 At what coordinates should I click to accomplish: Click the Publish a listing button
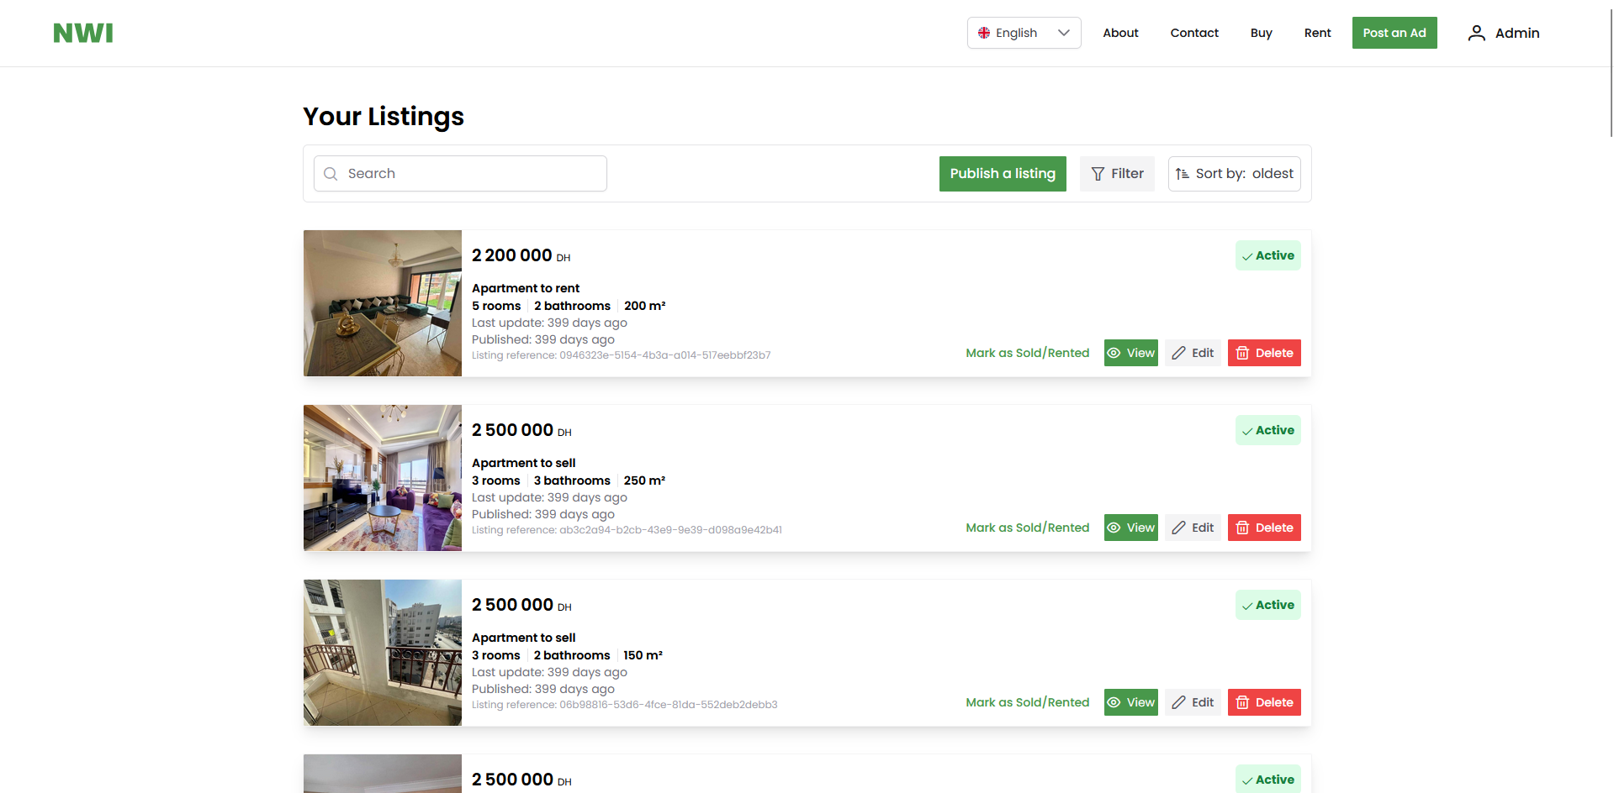coord(1003,173)
